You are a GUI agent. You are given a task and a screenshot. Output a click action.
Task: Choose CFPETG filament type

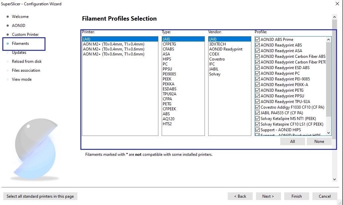tap(183, 44)
